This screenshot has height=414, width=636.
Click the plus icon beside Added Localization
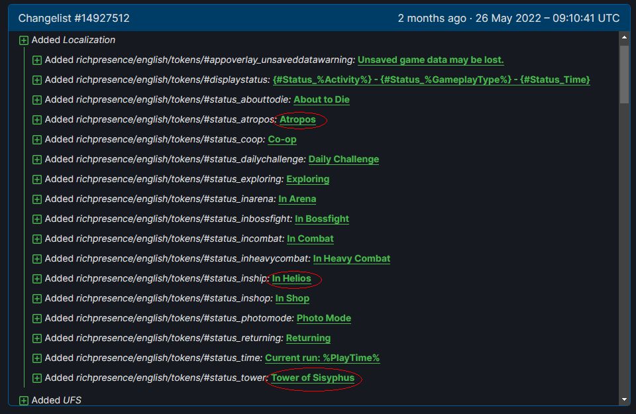pyautogui.click(x=24, y=40)
